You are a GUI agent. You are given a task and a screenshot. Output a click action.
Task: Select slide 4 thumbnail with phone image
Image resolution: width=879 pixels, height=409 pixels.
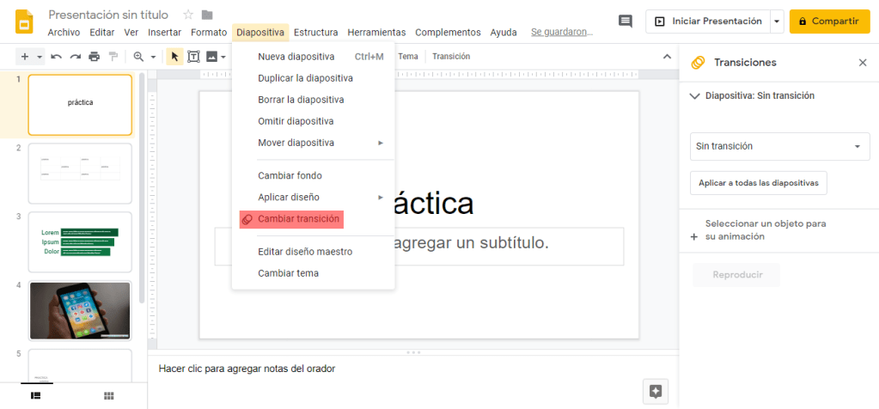coord(80,310)
